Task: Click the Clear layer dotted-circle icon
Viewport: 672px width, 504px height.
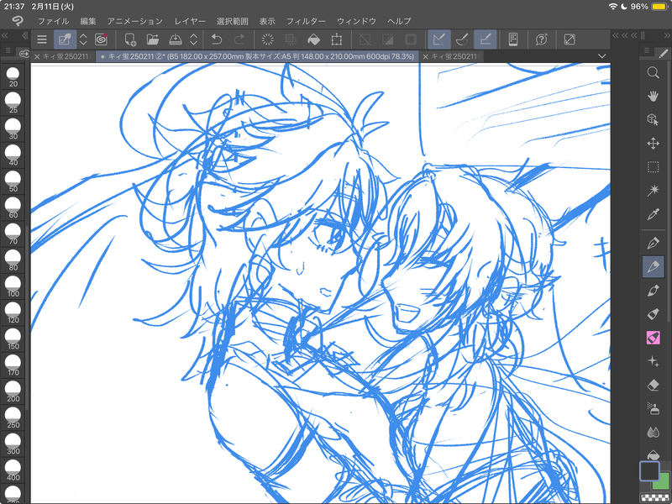Action: click(267, 39)
